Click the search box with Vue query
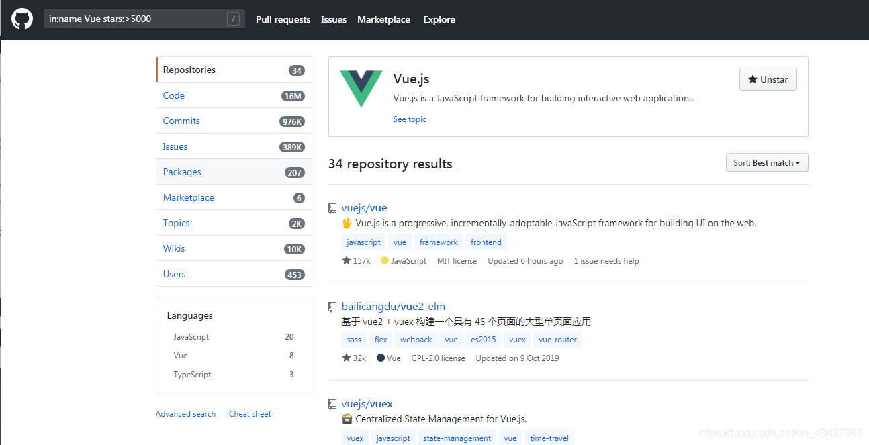This screenshot has height=445, width=869. [x=144, y=19]
